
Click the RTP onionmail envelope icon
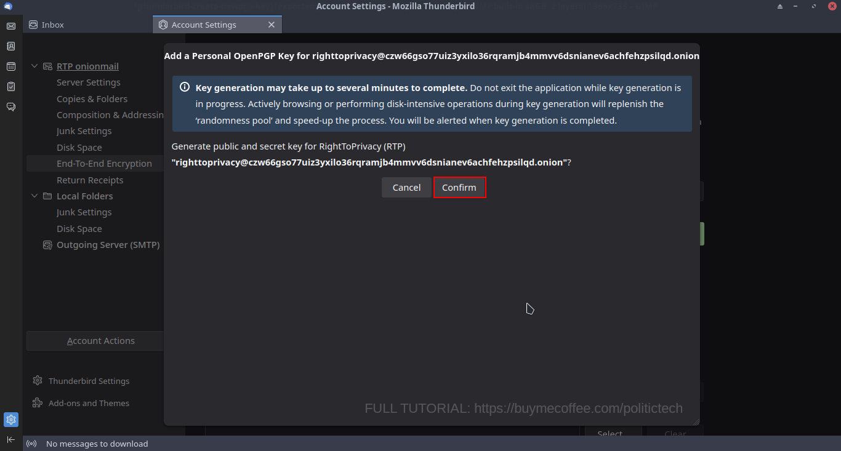pyautogui.click(x=47, y=66)
